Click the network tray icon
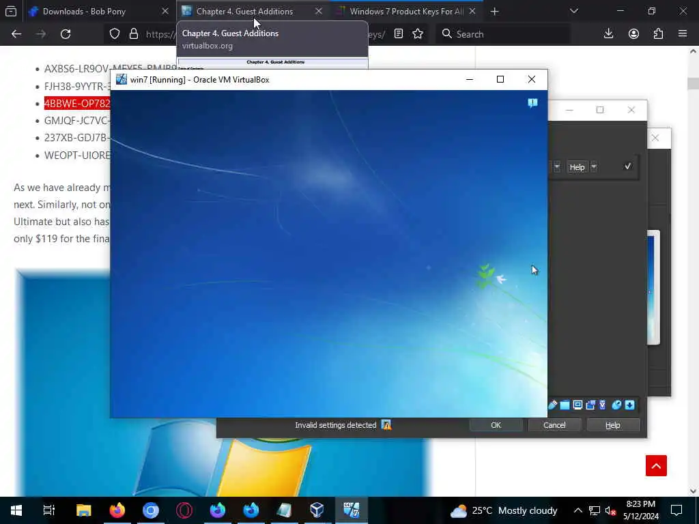 (595, 510)
